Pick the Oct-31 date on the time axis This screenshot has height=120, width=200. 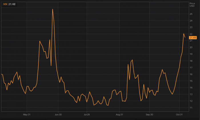179,115
